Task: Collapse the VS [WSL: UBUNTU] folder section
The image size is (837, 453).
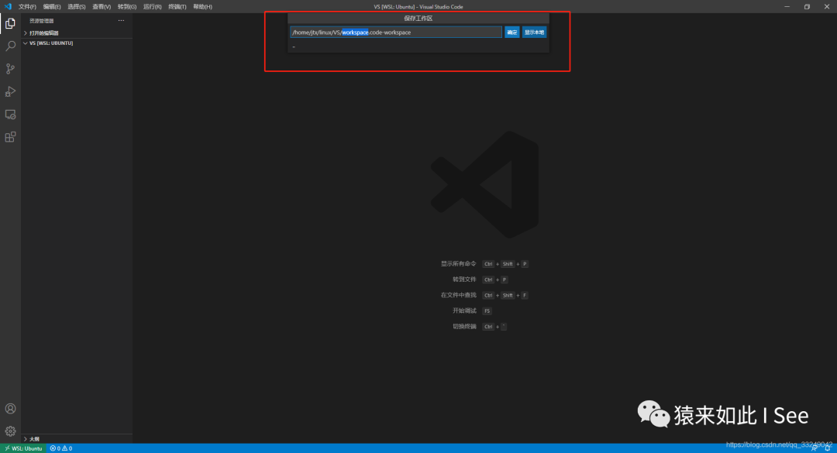Action: [x=76, y=43]
